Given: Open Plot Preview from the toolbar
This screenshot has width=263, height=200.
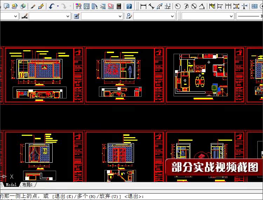Looking at the screenshot, I should [x=7, y=6].
